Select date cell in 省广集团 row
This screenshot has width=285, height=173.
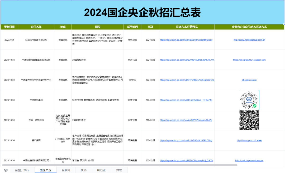[x=9, y=140]
